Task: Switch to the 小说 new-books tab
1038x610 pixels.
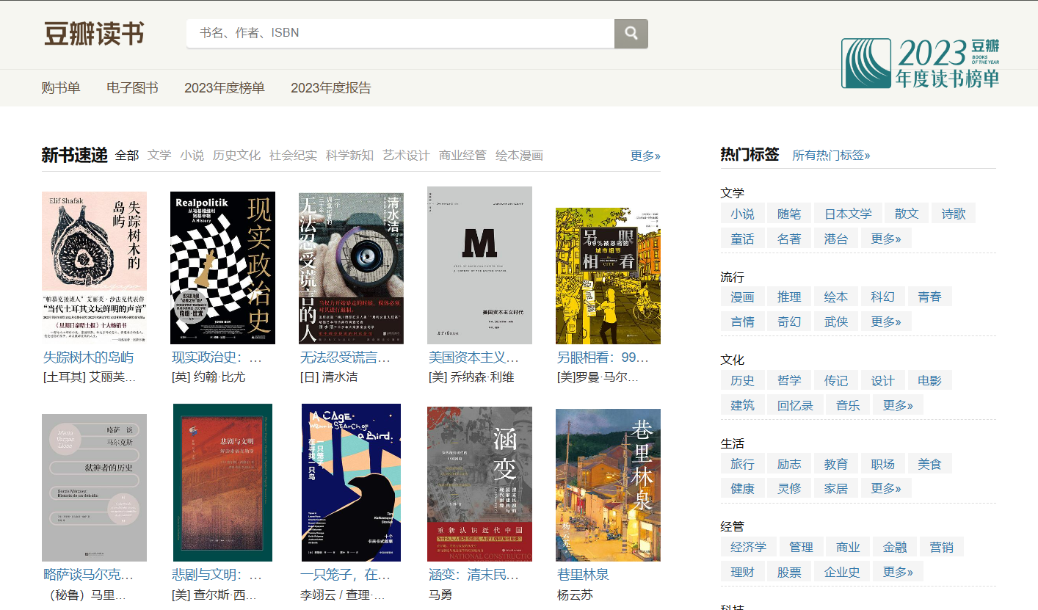Action: click(192, 156)
